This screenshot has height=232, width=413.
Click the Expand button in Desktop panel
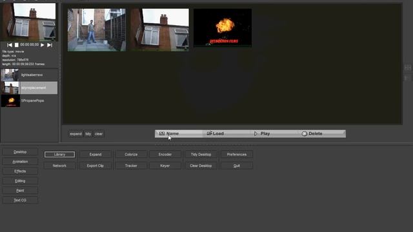click(x=96, y=155)
